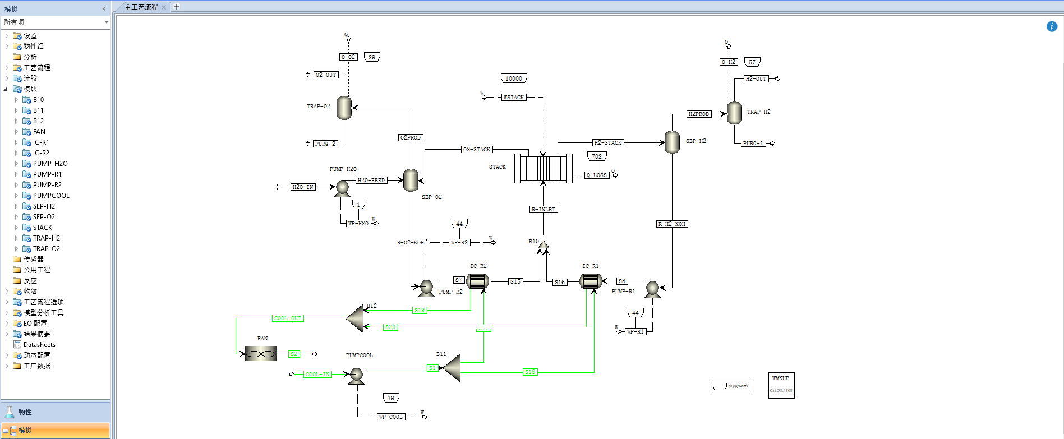Image resolution: width=1064 pixels, height=439 pixels.
Task: Select the WMKUP calculator block
Action: [x=781, y=385]
